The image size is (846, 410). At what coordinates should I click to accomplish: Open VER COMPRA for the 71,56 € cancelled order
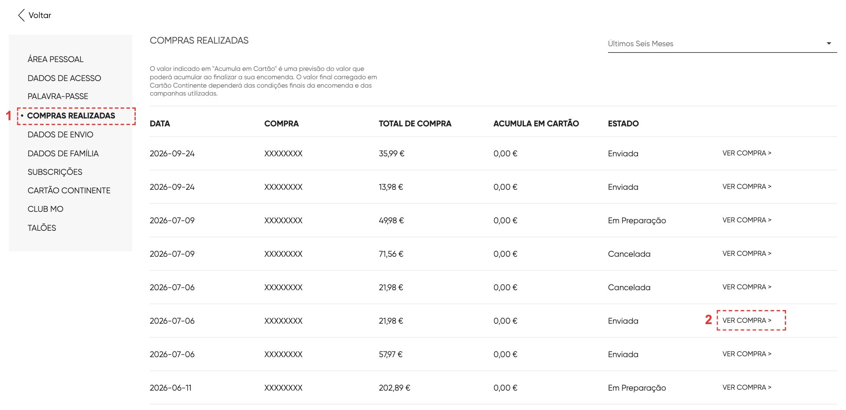[747, 254]
